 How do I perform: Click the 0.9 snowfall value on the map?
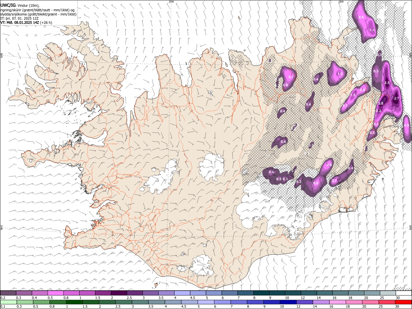click(362, 90)
